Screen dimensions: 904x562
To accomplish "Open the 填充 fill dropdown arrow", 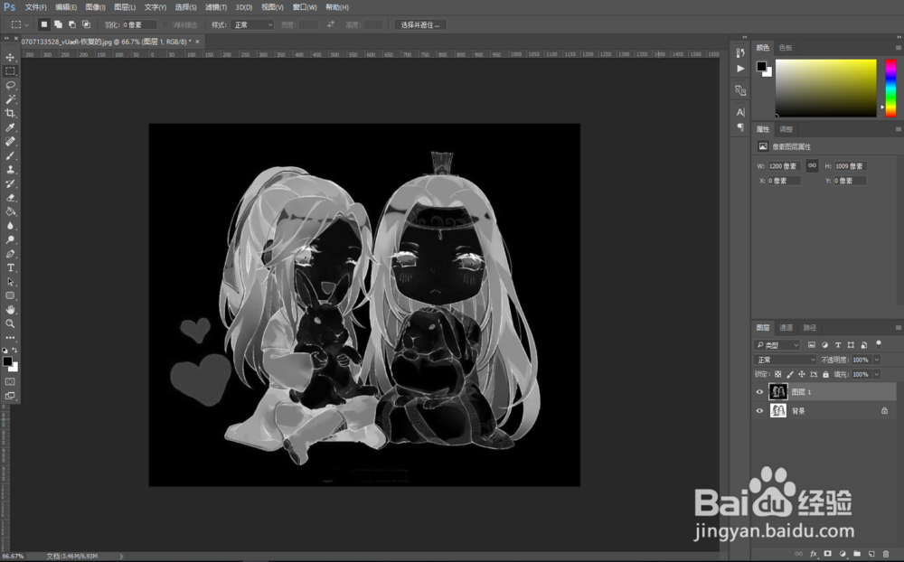I will (x=877, y=374).
